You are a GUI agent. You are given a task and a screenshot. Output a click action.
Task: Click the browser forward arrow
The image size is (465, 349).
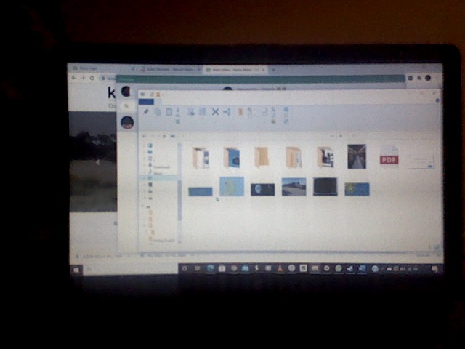[83, 78]
